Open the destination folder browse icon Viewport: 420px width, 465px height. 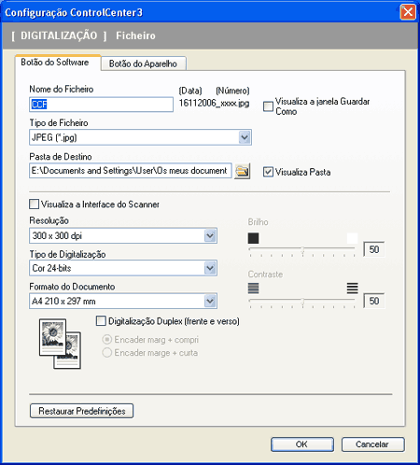click(243, 171)
